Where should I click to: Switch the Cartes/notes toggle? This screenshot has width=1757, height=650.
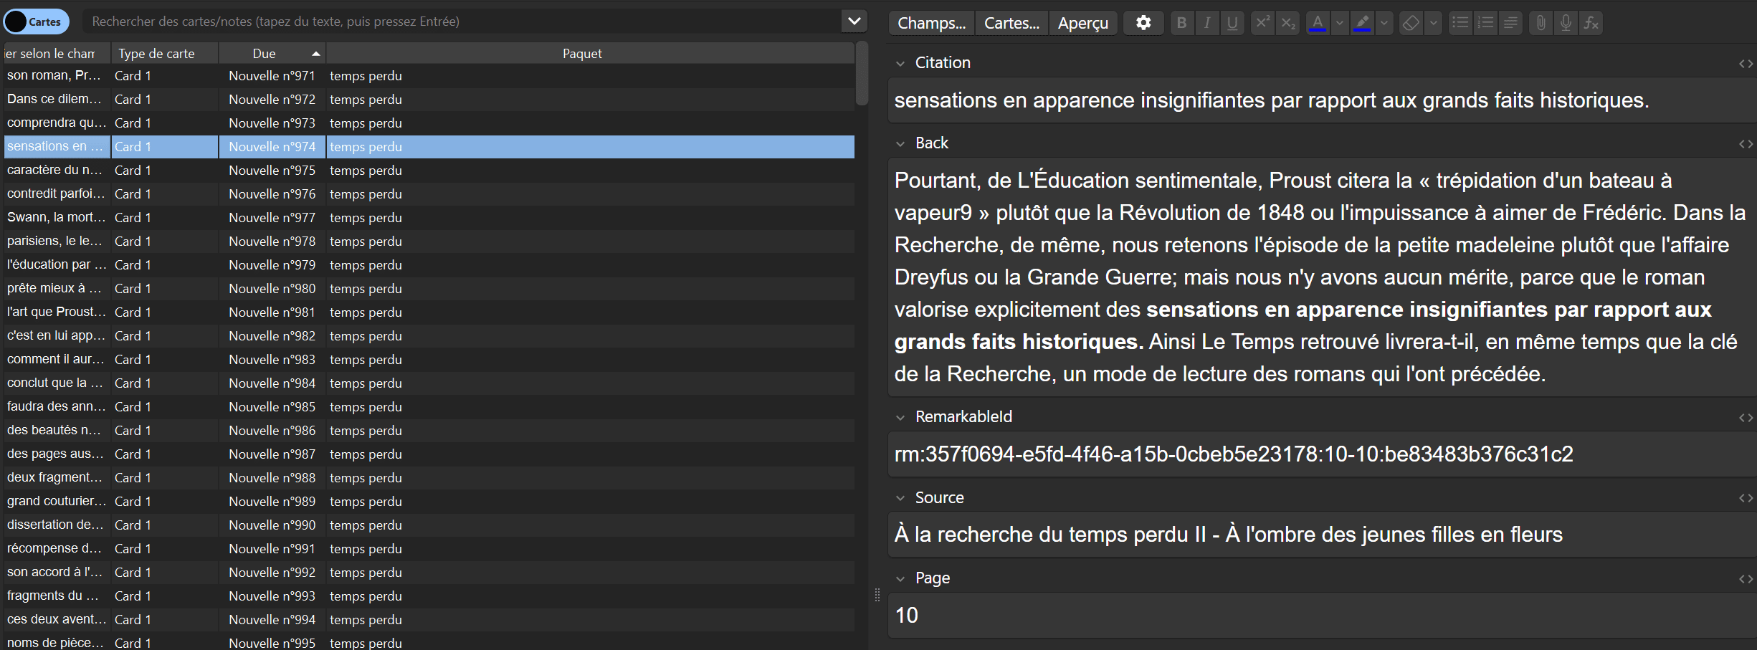point(37,21)
